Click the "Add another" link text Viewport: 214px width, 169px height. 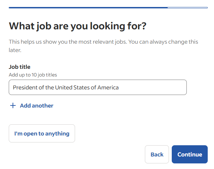pyautogui.click(x=37, y=105)
